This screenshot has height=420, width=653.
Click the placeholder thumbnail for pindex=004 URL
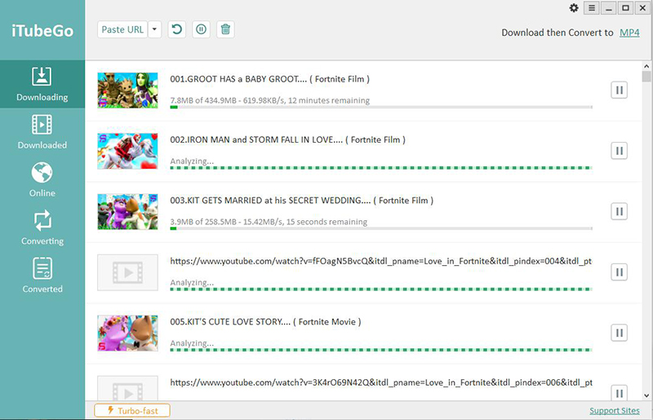(x=127, y=272)
